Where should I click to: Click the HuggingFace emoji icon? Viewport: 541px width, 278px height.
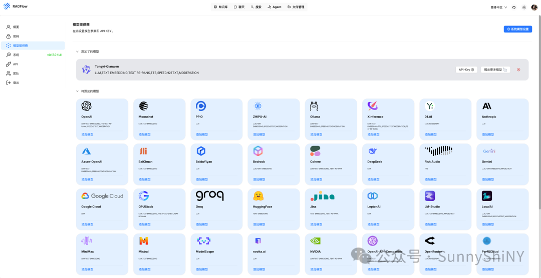(x=258, y=196)
